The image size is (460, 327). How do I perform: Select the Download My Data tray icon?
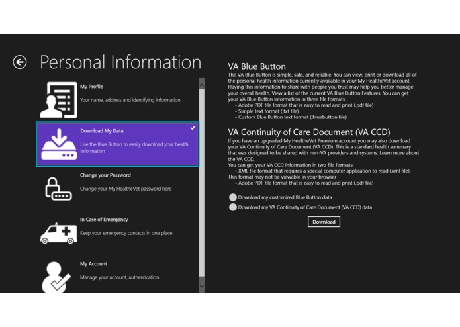coord(59,144)
